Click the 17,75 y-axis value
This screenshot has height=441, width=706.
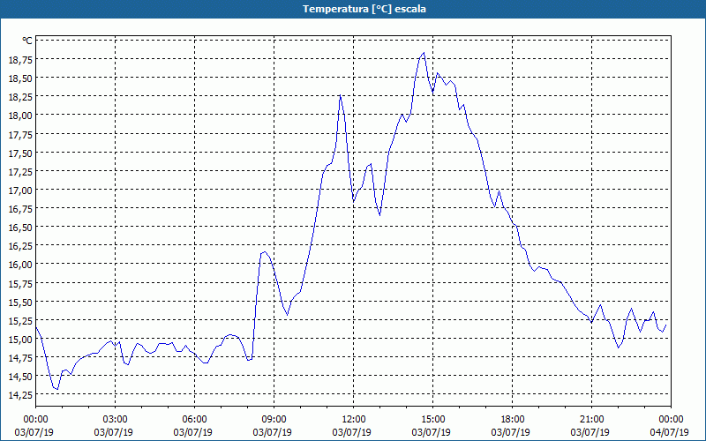(x=20, y=134)
